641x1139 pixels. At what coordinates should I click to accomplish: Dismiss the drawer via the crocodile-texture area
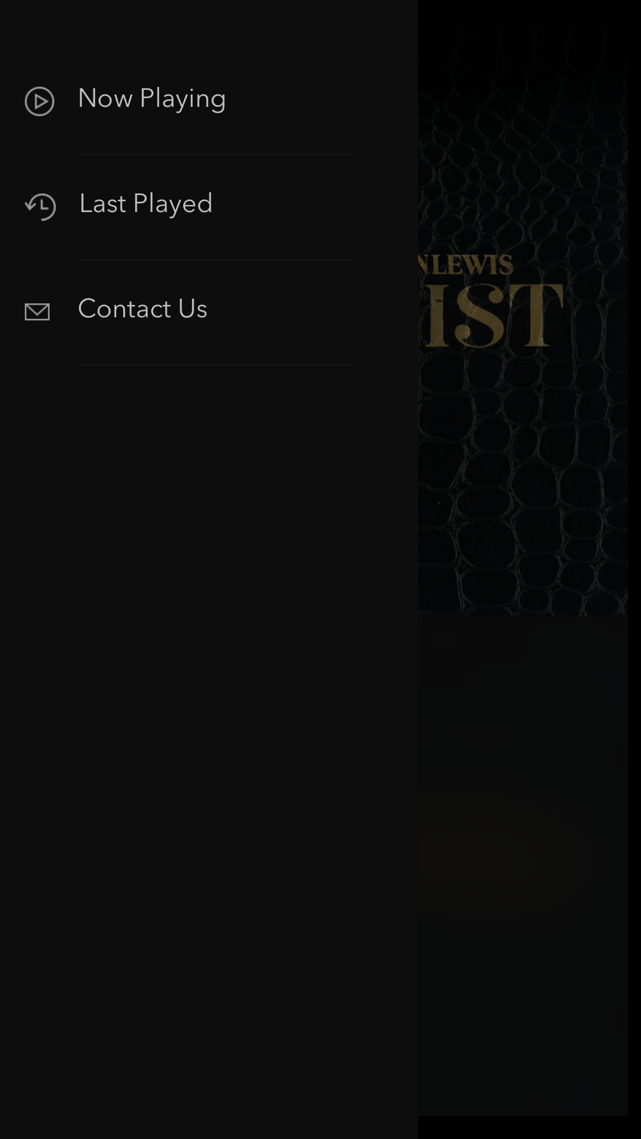click(x=523, y=480)
